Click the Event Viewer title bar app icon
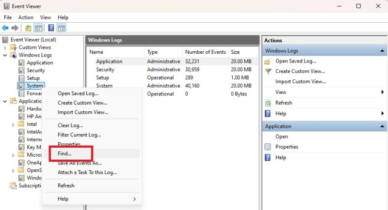Screen dimensions: 388x210 coord(6,6)
